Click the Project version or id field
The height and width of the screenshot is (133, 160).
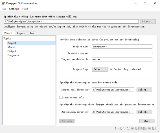click(122, 59)
